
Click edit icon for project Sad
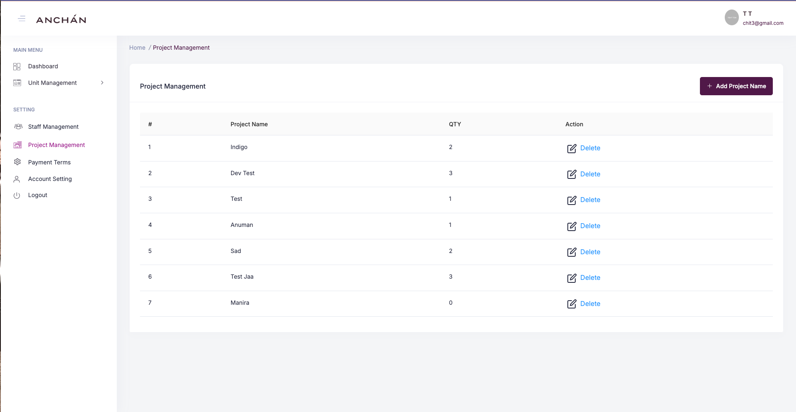click(572, 252)
